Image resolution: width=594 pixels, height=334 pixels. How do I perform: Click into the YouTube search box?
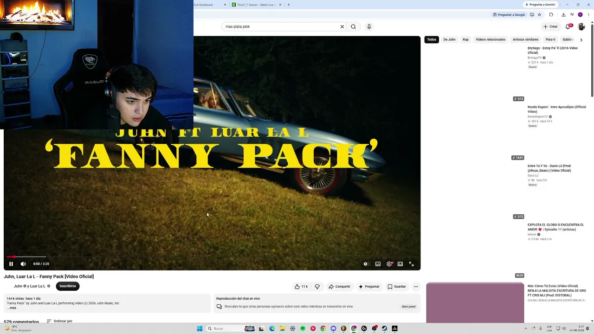click(281, 26)
